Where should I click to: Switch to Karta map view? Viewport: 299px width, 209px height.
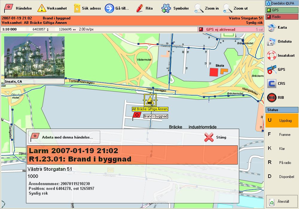(271, 27)
